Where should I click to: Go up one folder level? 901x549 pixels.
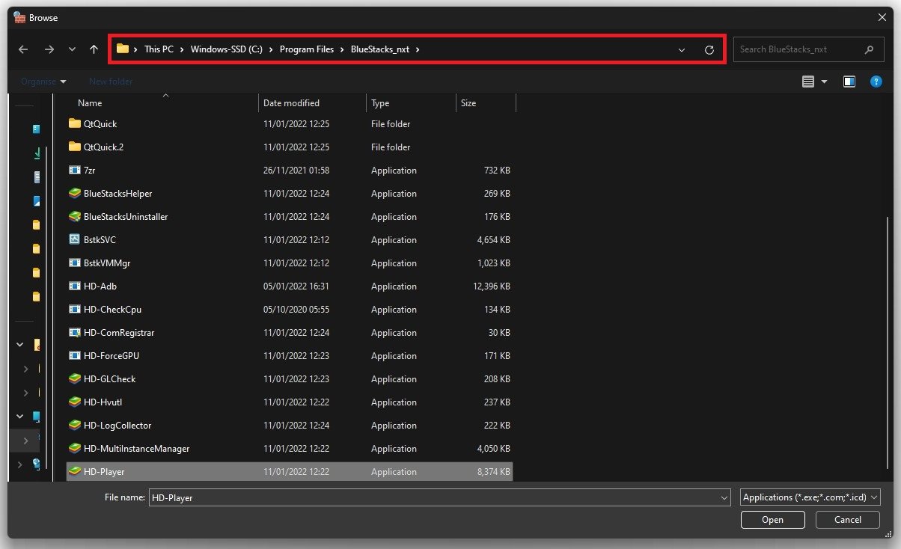coord(94,49)
